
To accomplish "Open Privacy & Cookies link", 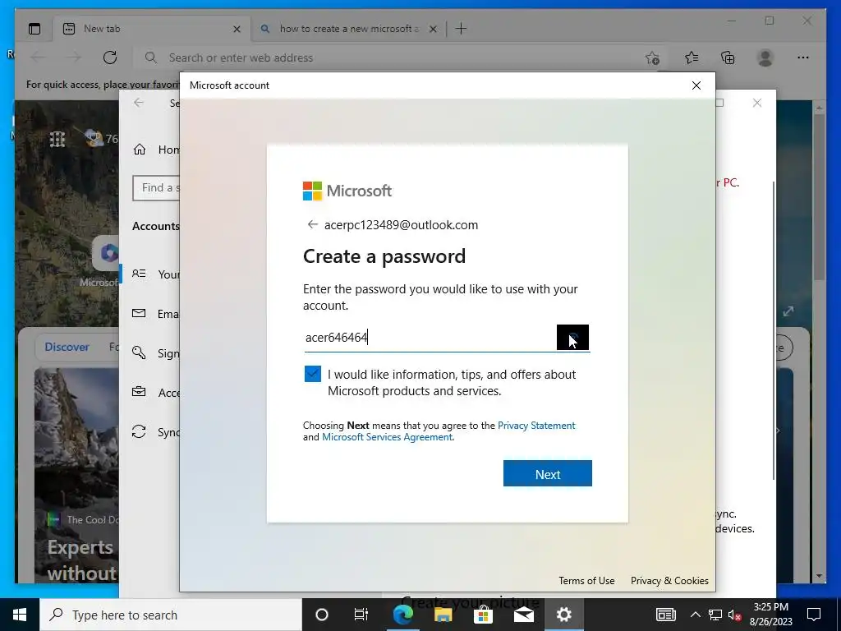I will 669,581.
